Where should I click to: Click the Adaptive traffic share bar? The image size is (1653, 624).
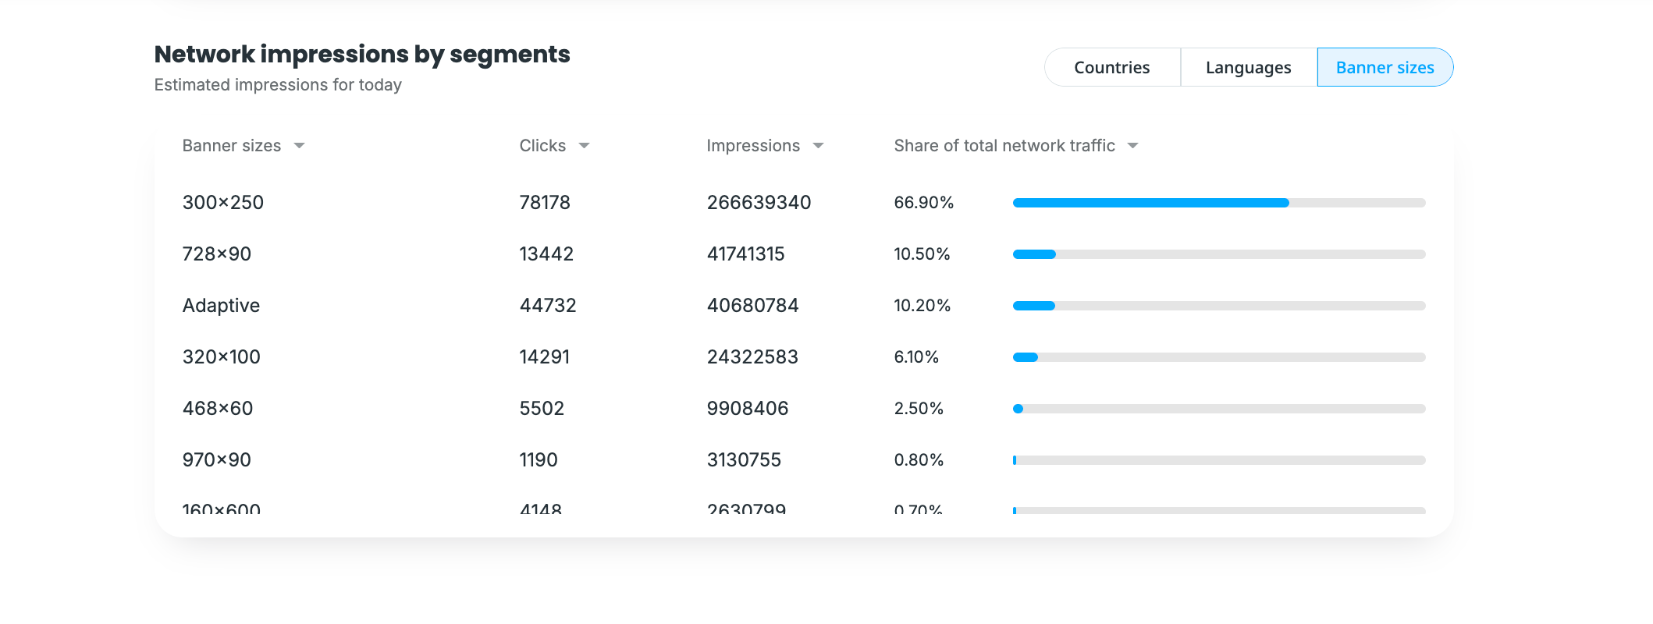pos(1218,306)
